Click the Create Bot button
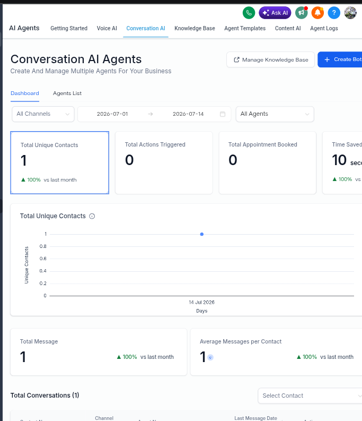The width and height of the screenshot is (362, 421). tap(340, 59)
